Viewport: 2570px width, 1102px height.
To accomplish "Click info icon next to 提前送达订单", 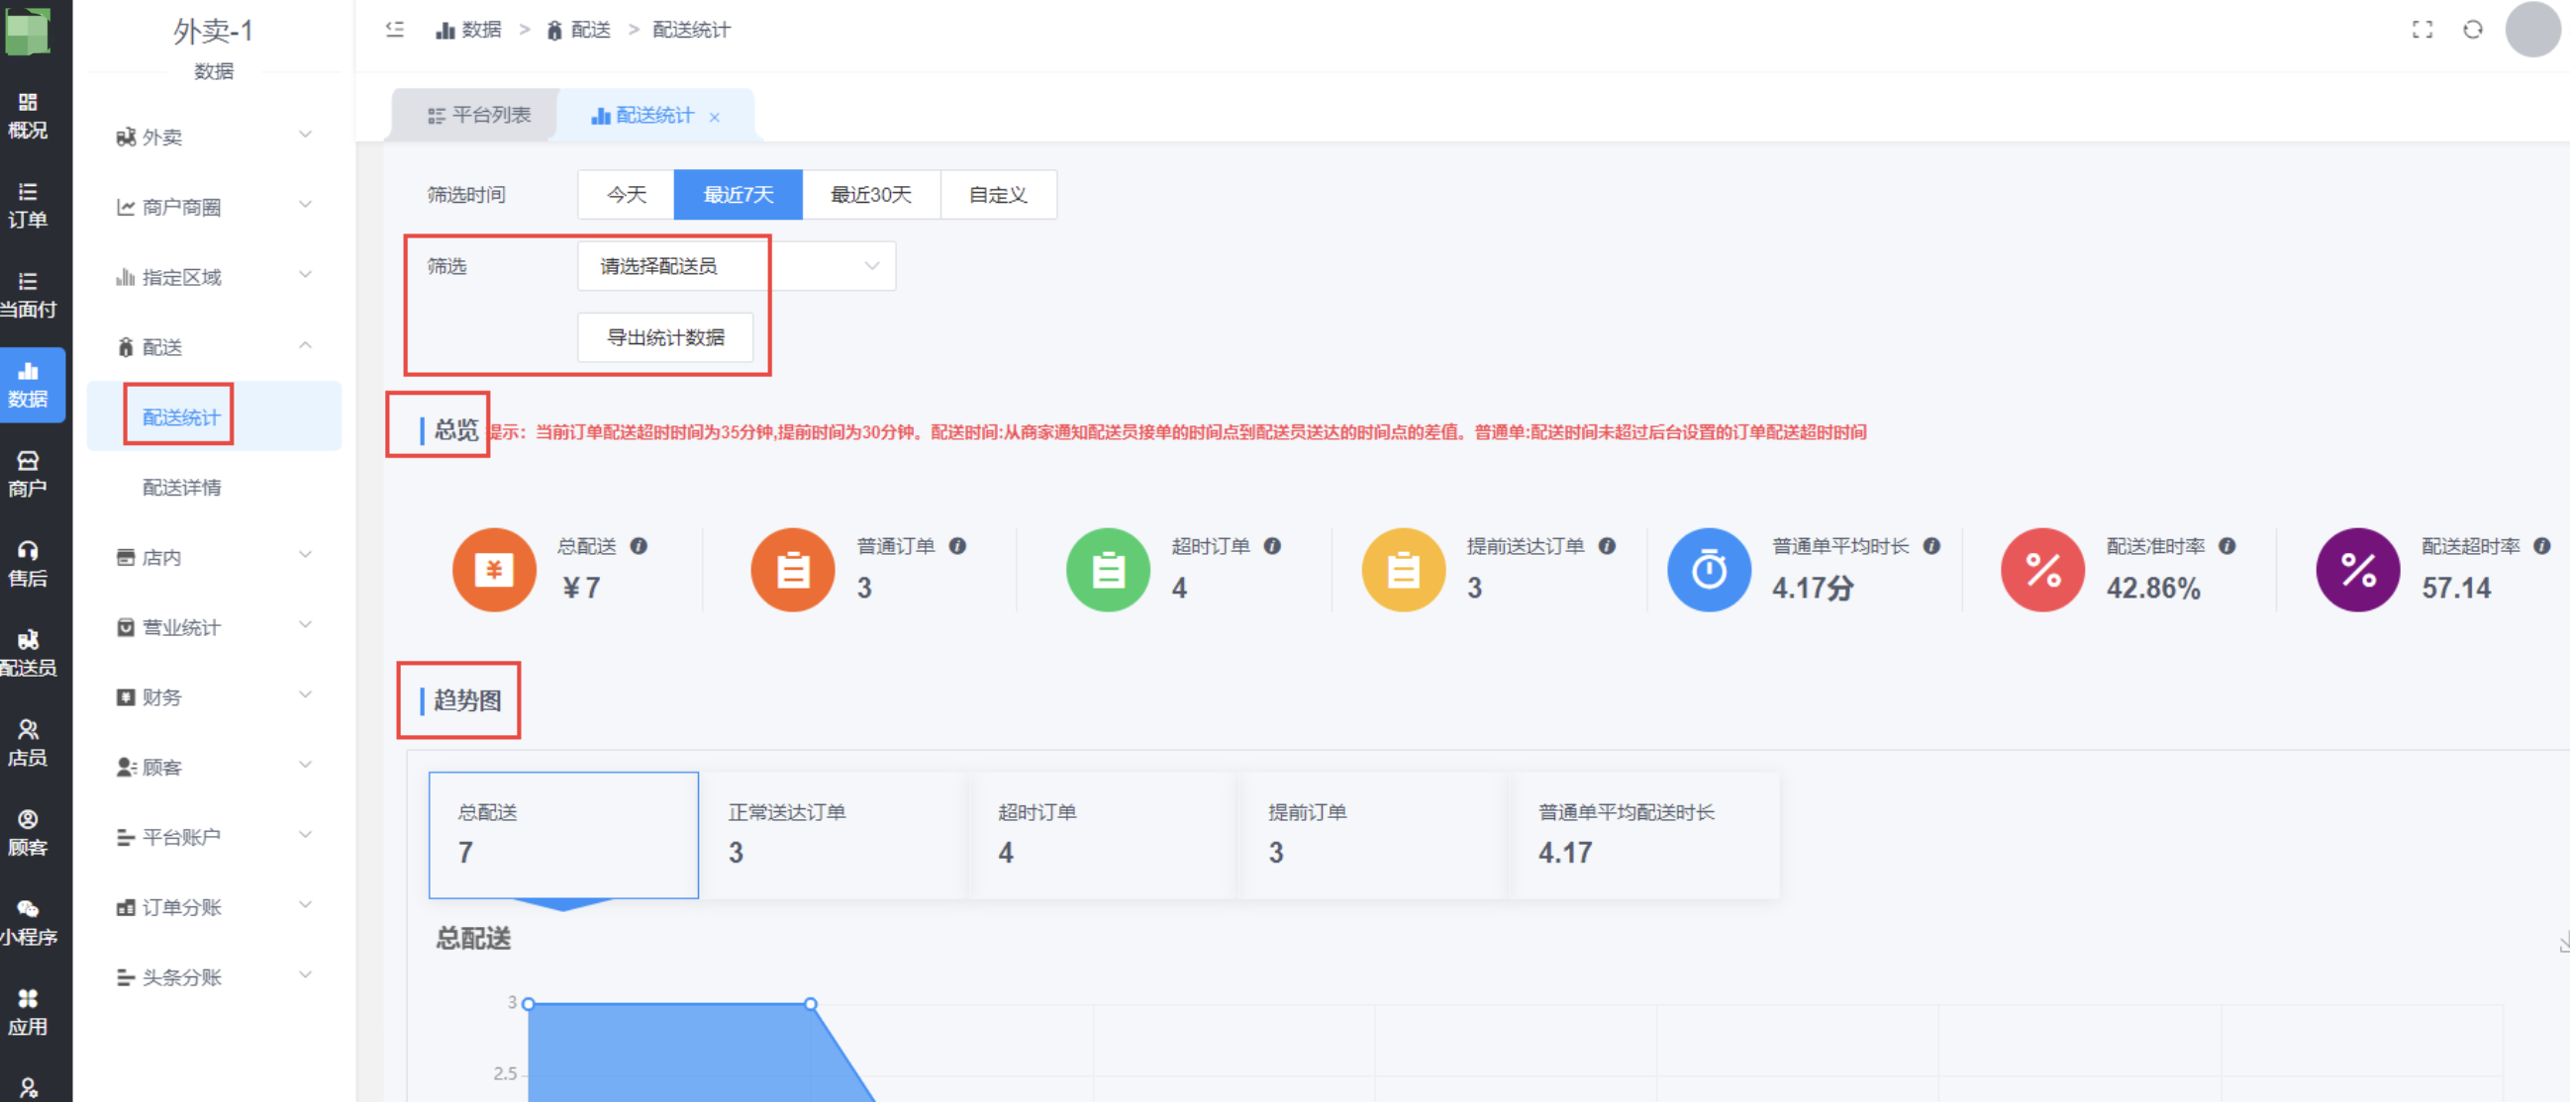I will tap(1606, 545).
